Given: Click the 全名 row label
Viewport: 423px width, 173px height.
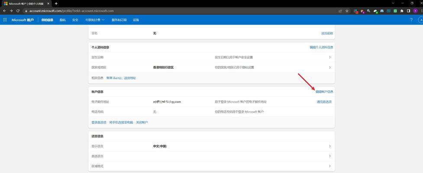Looking at the screenshot, I should [x=94, y=33].
